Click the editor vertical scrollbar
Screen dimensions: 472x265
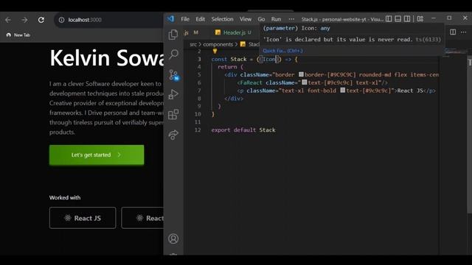[x=470, y=135]
